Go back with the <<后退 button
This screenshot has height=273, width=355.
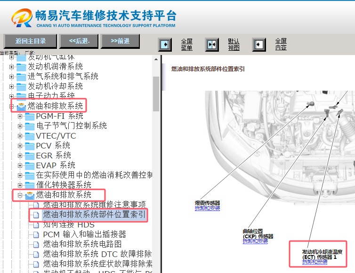[x=79, y=41]
